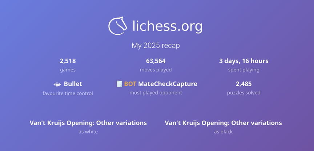The height and width of the screenshot is (151, 314).
Task: Click the favourite time control caption
Action: pos(68,93)
